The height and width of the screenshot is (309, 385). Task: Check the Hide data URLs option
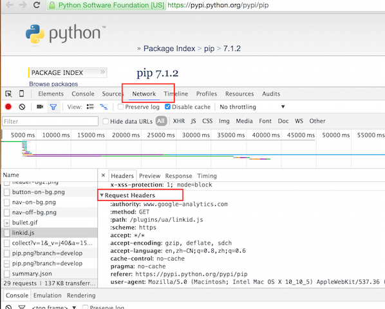coord(106,121)
